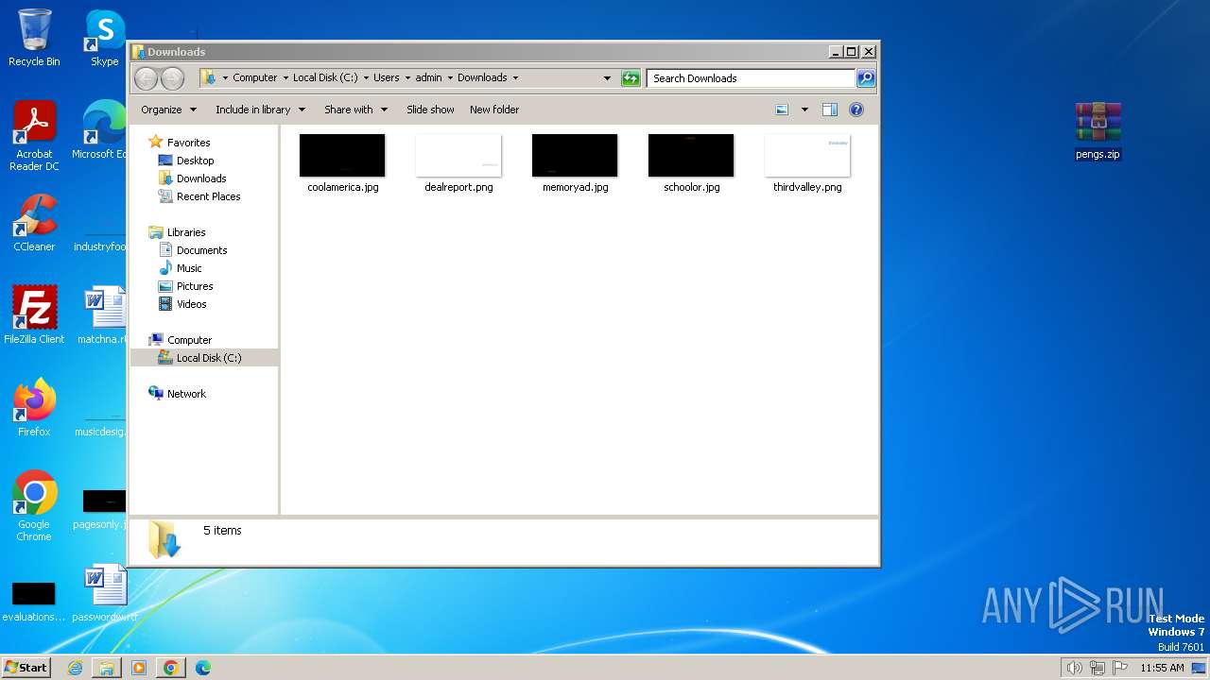Viewport: 1210px width, 680px height.
Task: Click the search magnifier icon
Action: [x=865, y=78]
